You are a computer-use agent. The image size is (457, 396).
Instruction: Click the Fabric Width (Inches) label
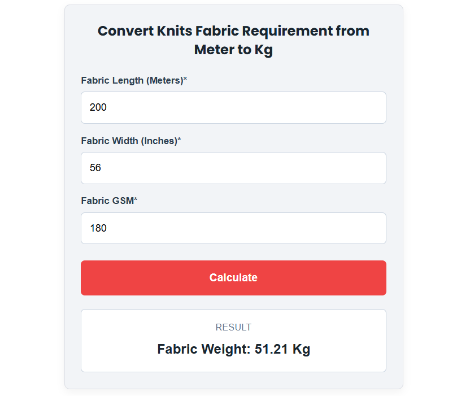(x=131, y=141)
